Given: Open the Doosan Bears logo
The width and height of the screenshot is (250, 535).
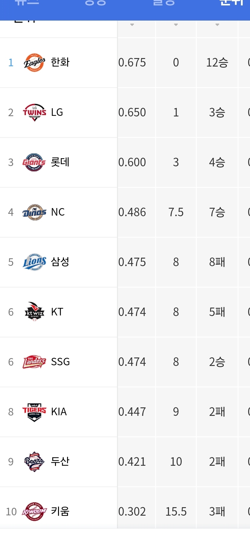Looking at the screenshot, I should [x=34, y=462].
